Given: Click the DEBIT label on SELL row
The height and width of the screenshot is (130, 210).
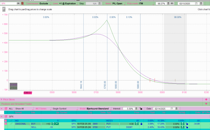Looking at the screenshot, I should coord(129,127).
